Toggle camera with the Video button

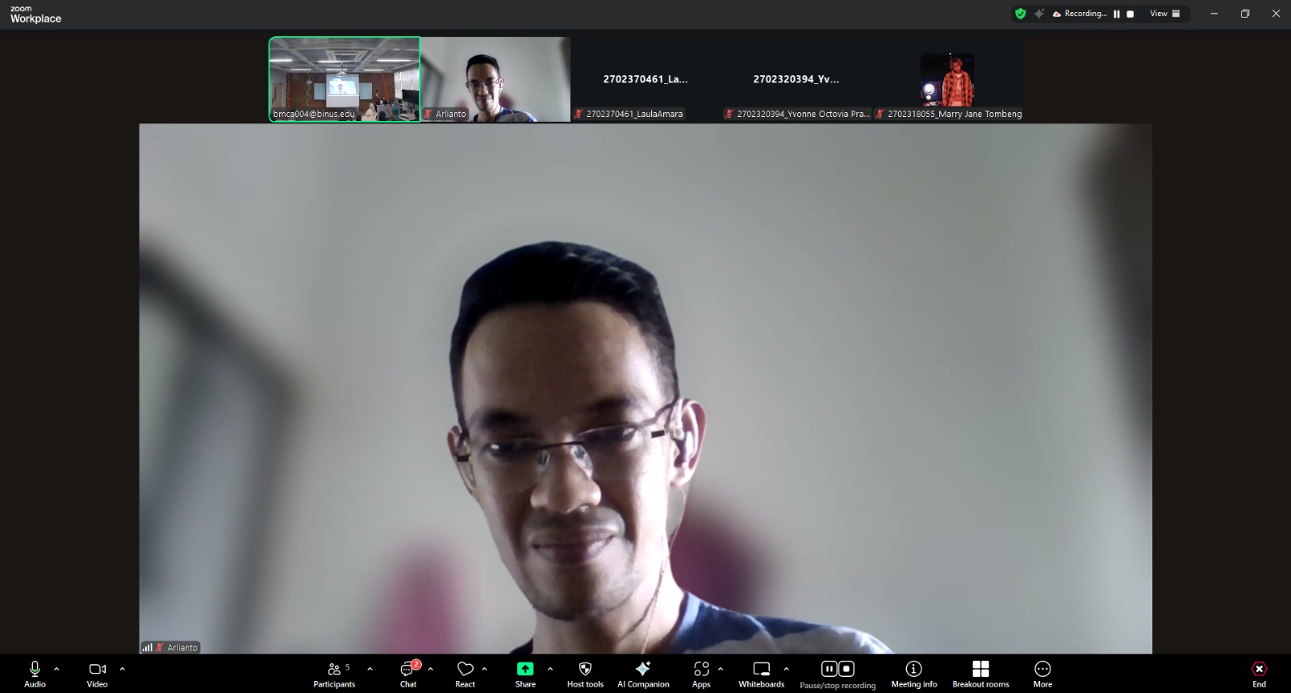pos(97,674)
